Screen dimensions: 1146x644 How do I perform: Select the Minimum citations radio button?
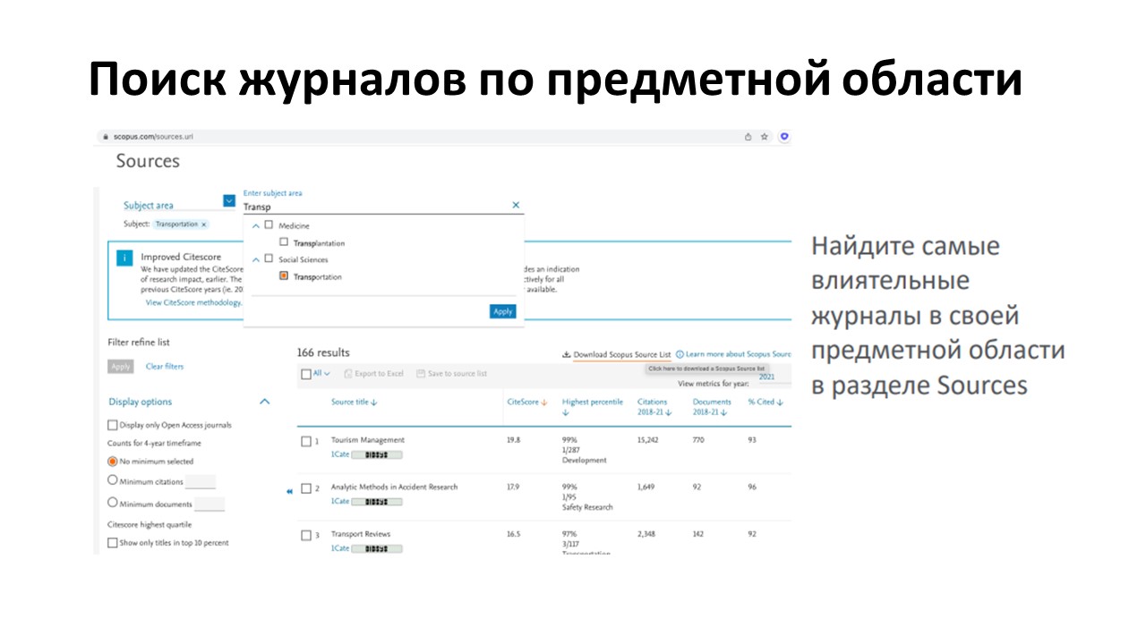[113, 480]
